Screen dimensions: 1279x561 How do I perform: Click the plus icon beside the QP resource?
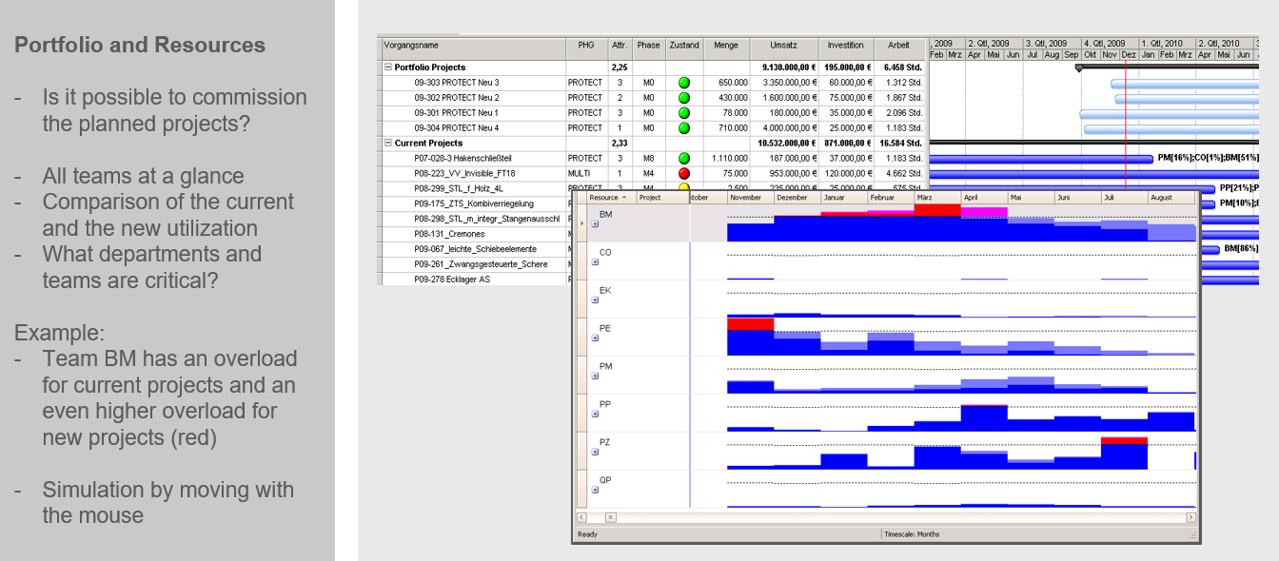[595, 490]
